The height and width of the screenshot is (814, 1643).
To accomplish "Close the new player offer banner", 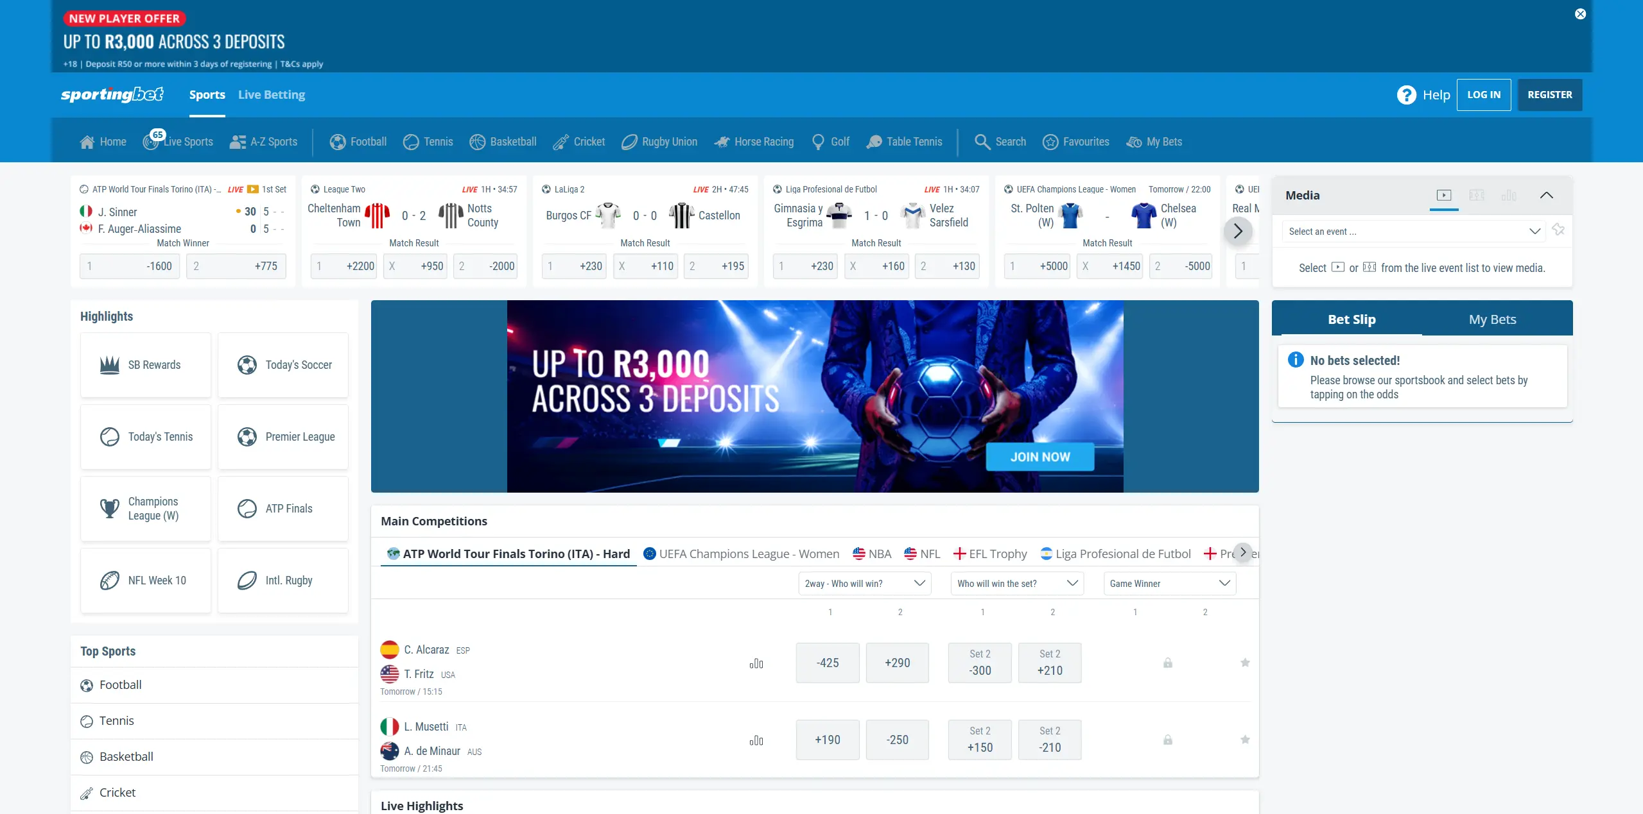I will click(x=1581, y=14).
